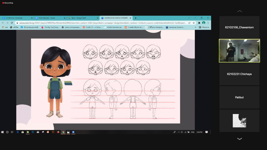
Task: Open nCloth Overview bookmark
Action: [113, 27]
